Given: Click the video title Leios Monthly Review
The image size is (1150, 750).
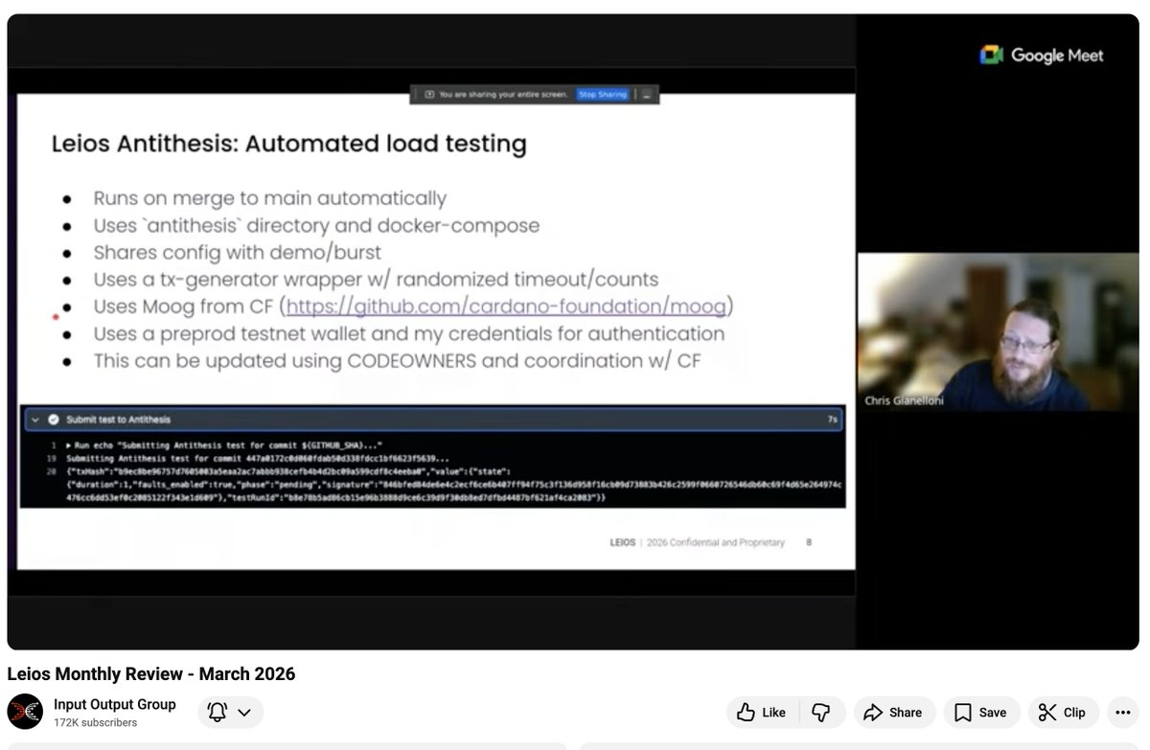Looking at the screenshot, I should pos(151,673).
